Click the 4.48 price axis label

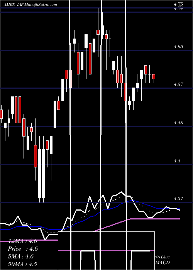(178, 123)
